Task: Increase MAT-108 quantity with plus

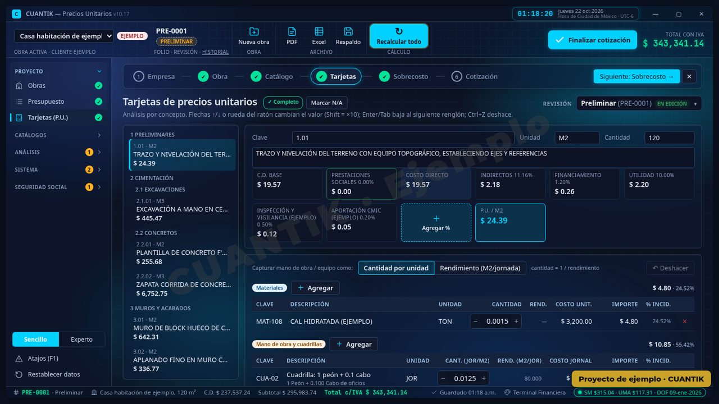Action: [x=516, y=322]
